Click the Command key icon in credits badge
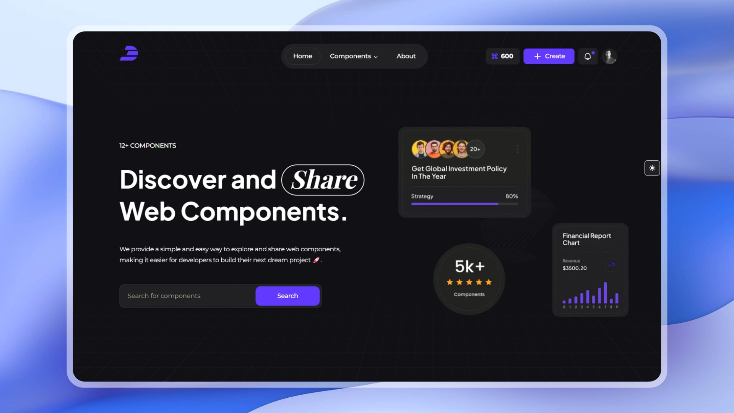Image resolution: width=734 pixels, height=413 pixels. click(x=495, y=56)
